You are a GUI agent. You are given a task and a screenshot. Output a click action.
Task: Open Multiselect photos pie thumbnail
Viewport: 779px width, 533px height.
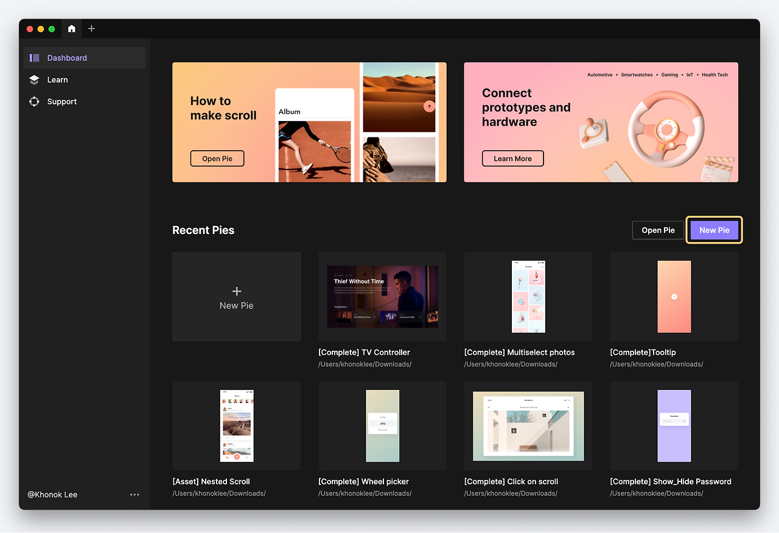pyautogui.click(x=528, y=297)
